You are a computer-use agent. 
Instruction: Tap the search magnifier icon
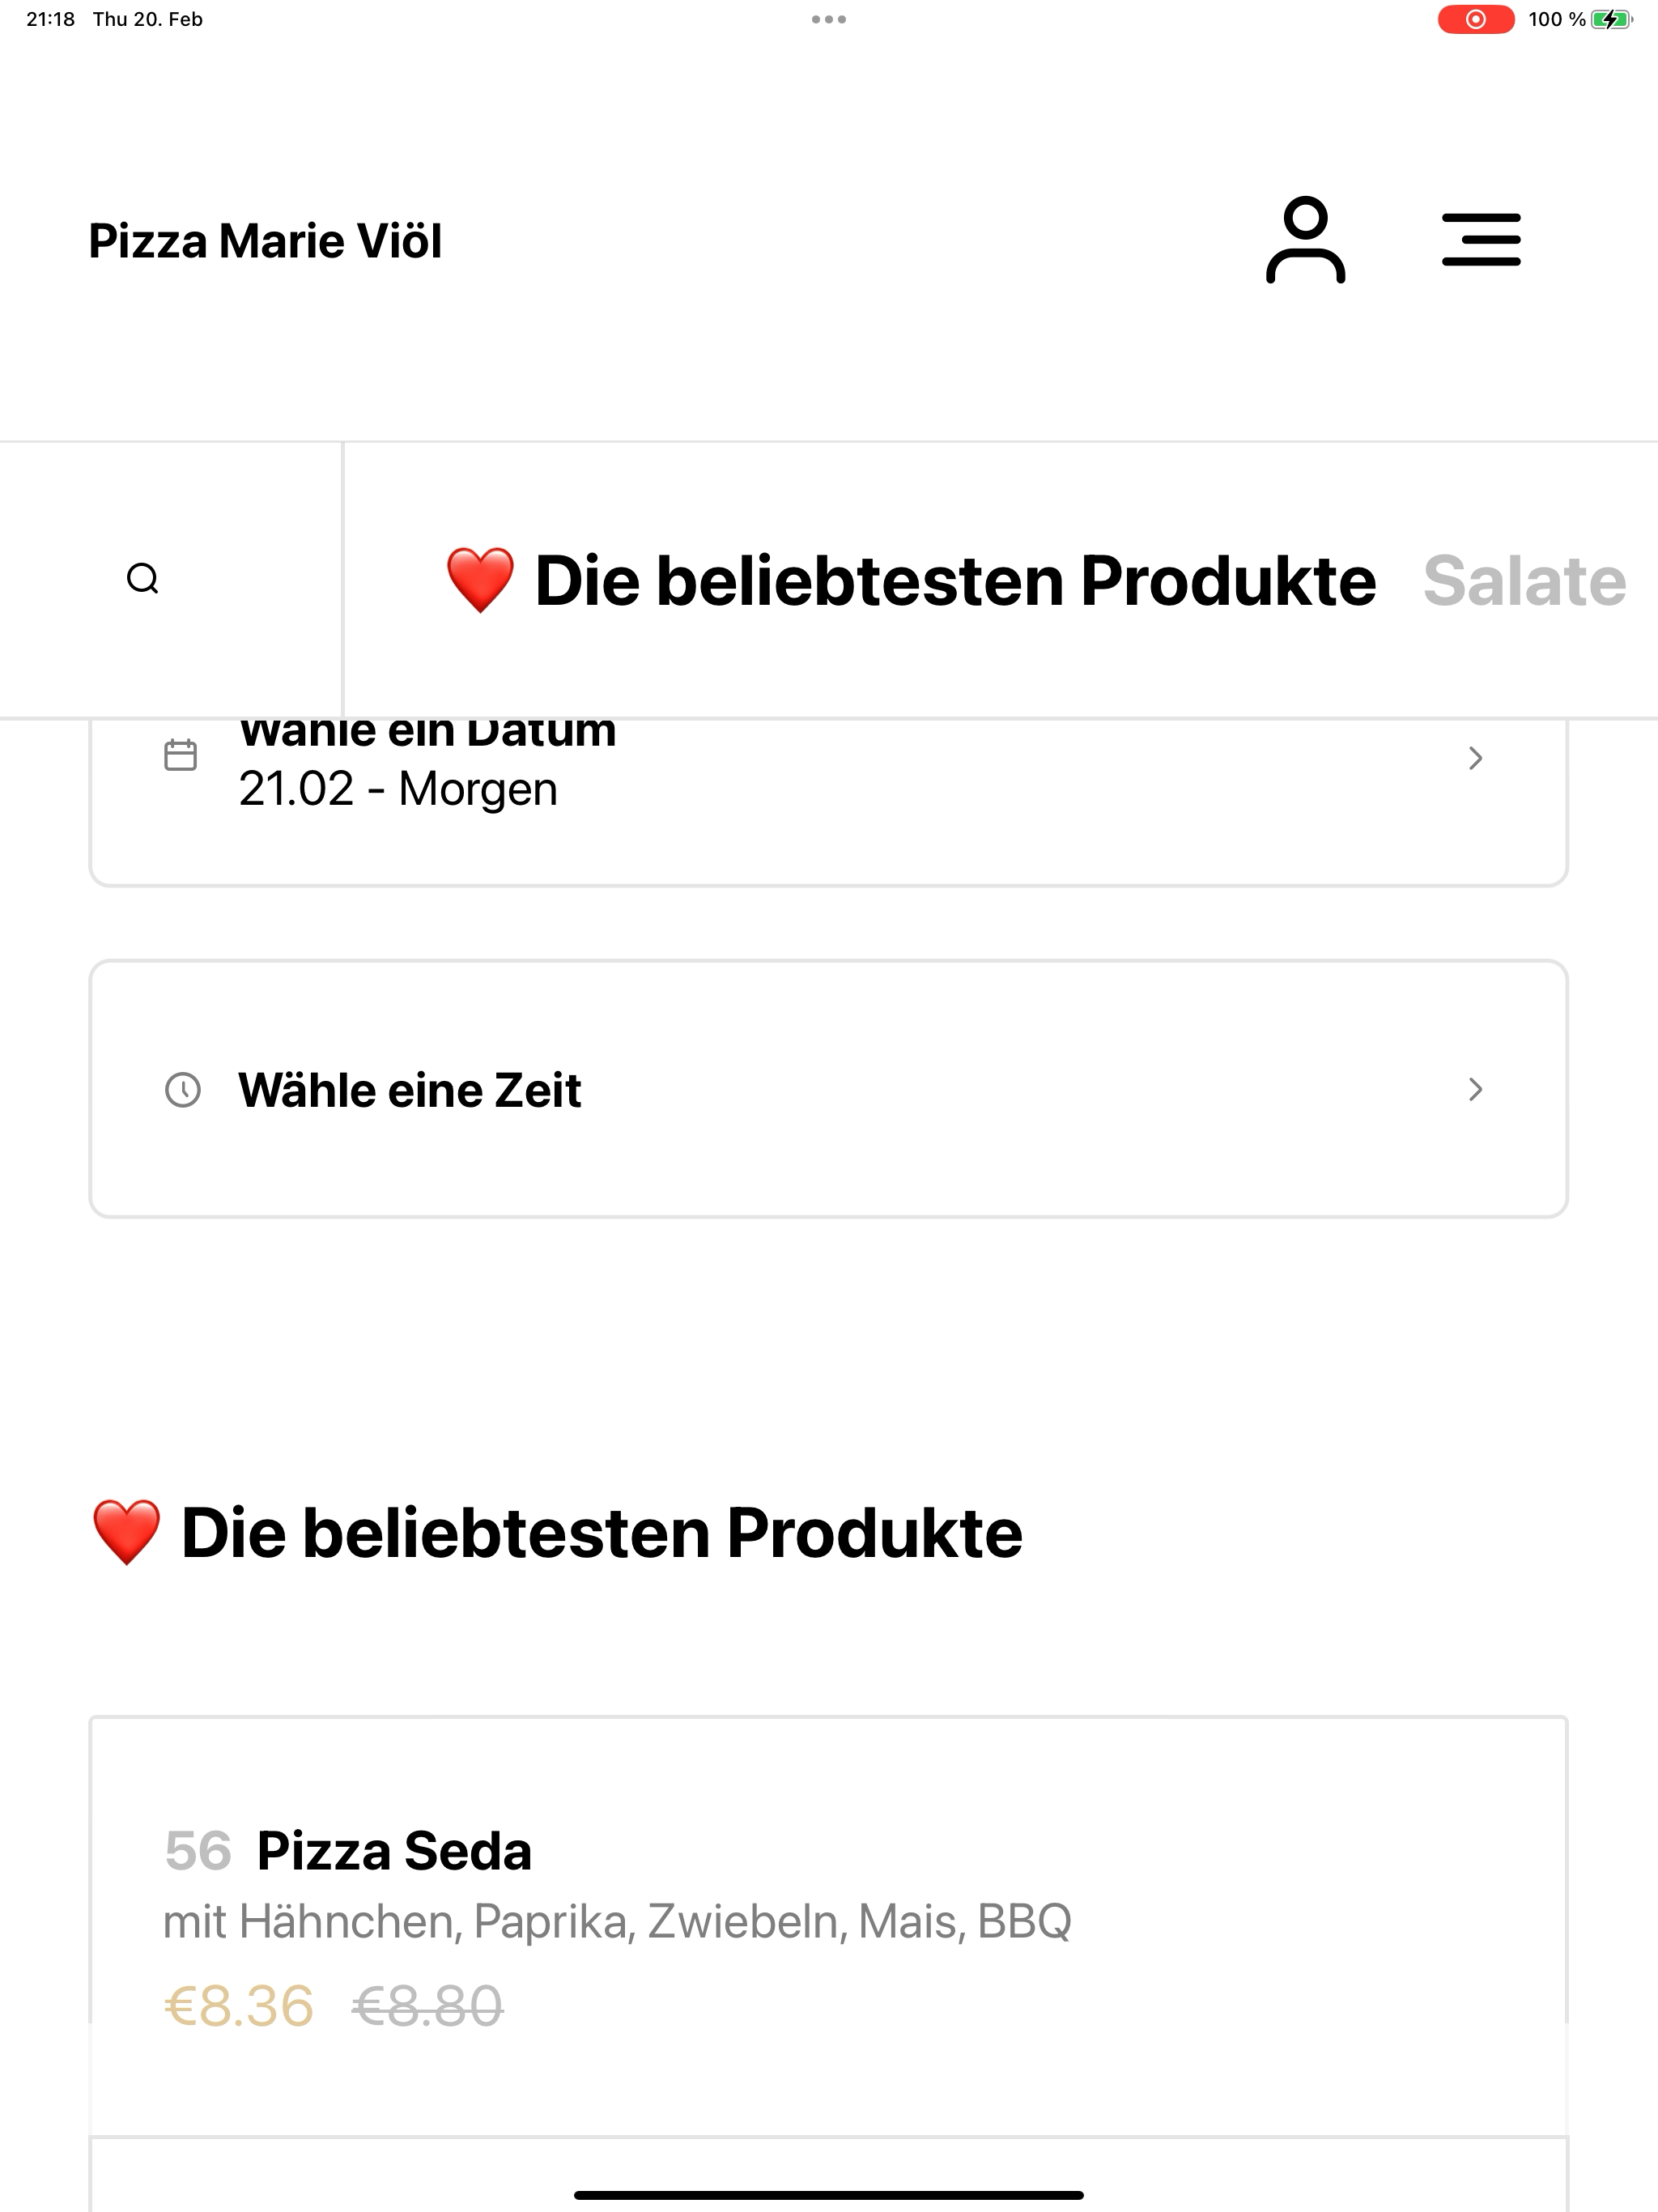(x=143, y=578)
